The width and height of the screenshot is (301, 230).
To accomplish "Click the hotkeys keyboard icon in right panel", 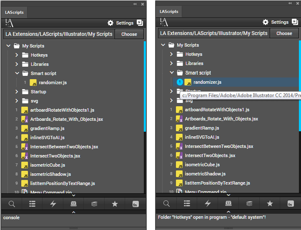I will click(x=228, y=203).
